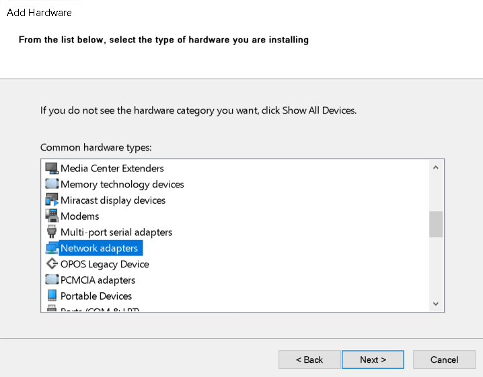Click the Multi-port serial adapters icon

(52, 233)
